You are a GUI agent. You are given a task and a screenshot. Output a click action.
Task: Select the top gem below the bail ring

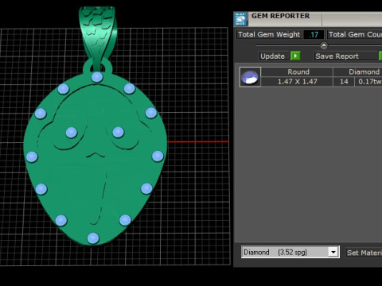(97, 77)
